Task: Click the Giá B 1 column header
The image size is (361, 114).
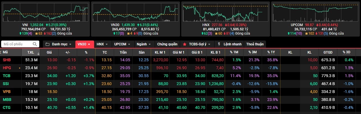Action: [197, 52]
